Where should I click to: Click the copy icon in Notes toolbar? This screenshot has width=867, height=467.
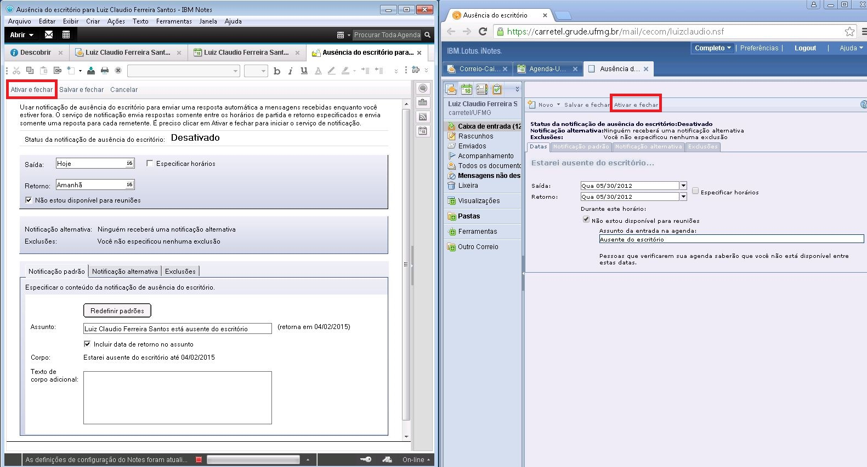pyautogui.click(x=30, y=71)
